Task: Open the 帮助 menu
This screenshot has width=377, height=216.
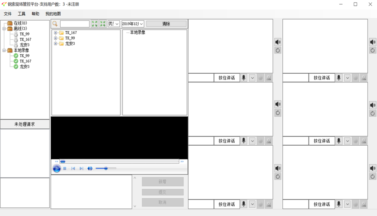Action: pos(35,14)
